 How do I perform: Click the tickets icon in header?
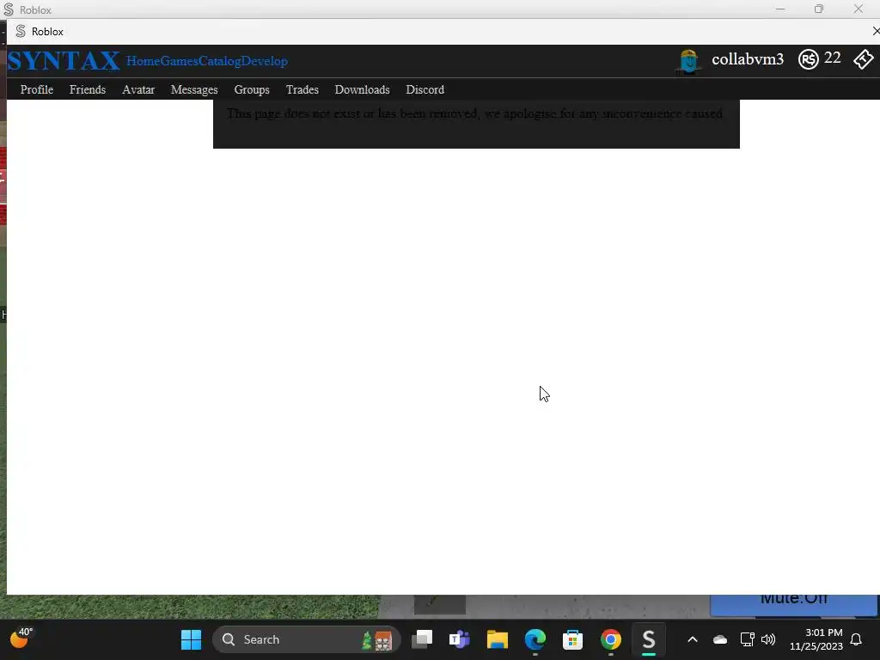point(863,59)
